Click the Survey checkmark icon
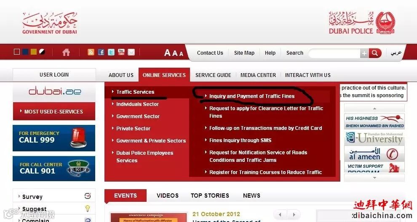Viewport: 417px width, 222px height. pos(88,196)
